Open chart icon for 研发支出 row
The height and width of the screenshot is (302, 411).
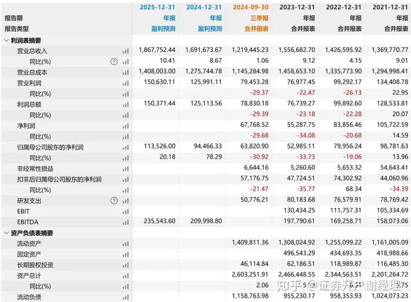click(x=126, y=201)
